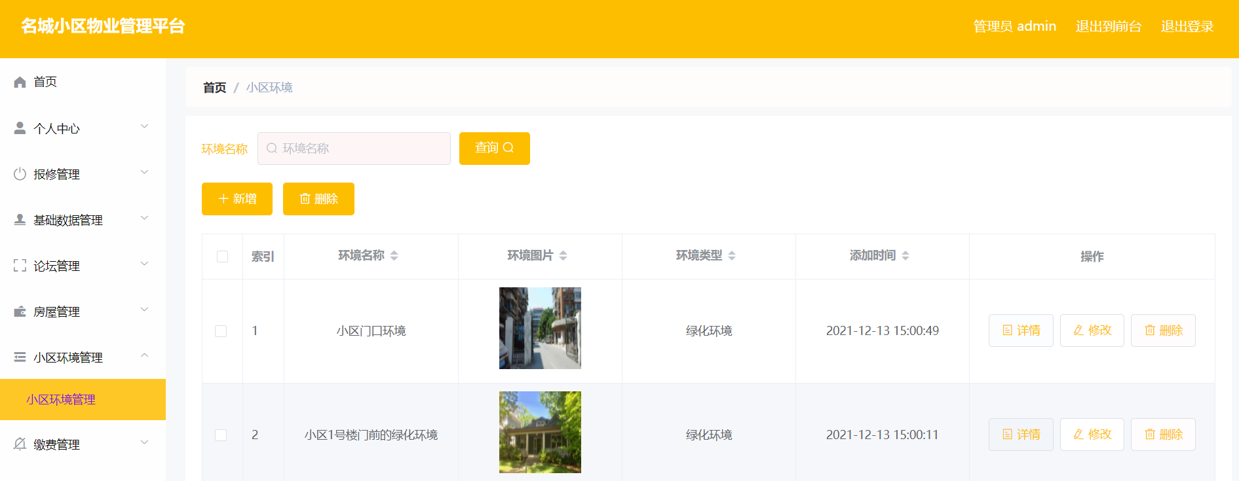Viewport: 1239px width, 481px height.
Task: Open the 论坛管理 sidebar menu
Action: [83, 266]
